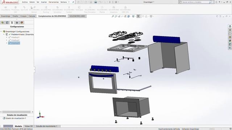232x130 pixels.
Task: Open the DimXpertManager crosshair tab
Action: 17,22
